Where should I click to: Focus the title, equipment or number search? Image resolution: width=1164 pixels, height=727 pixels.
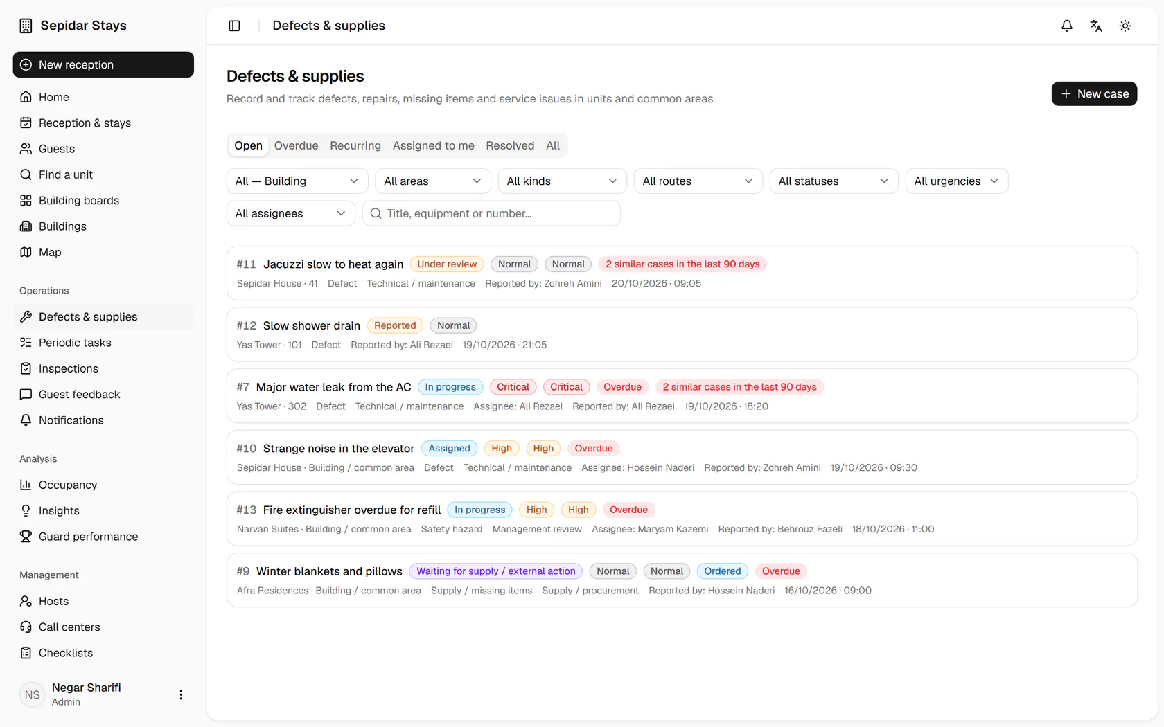click(x=491, y=213)
